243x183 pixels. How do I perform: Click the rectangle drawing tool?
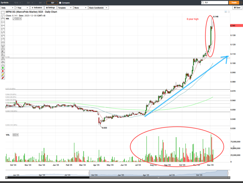3,44
